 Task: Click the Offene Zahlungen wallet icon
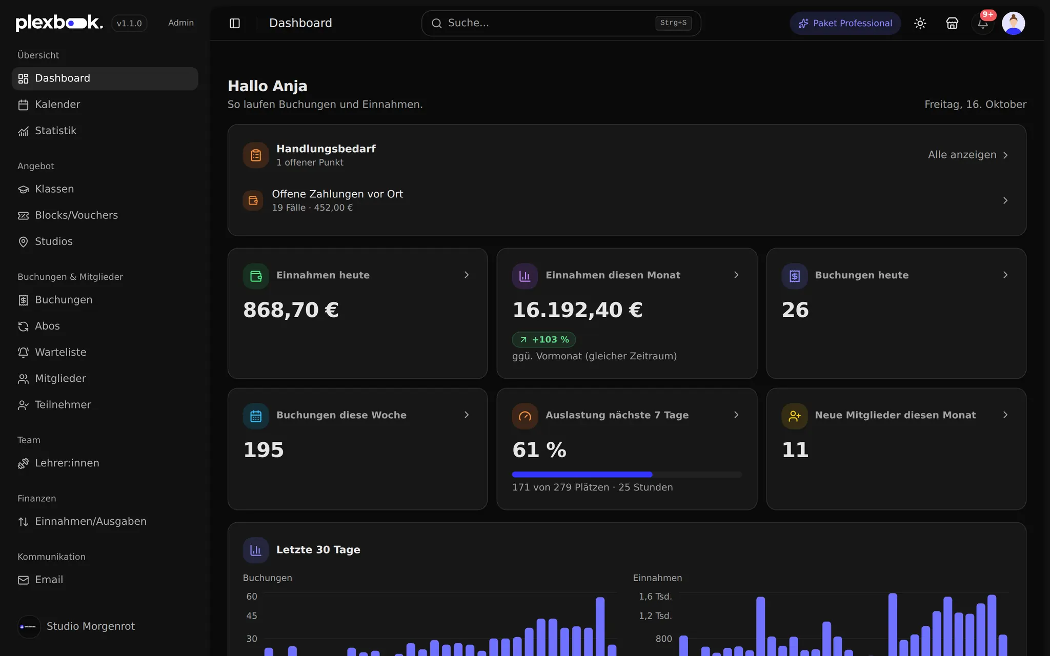[253, 200]
